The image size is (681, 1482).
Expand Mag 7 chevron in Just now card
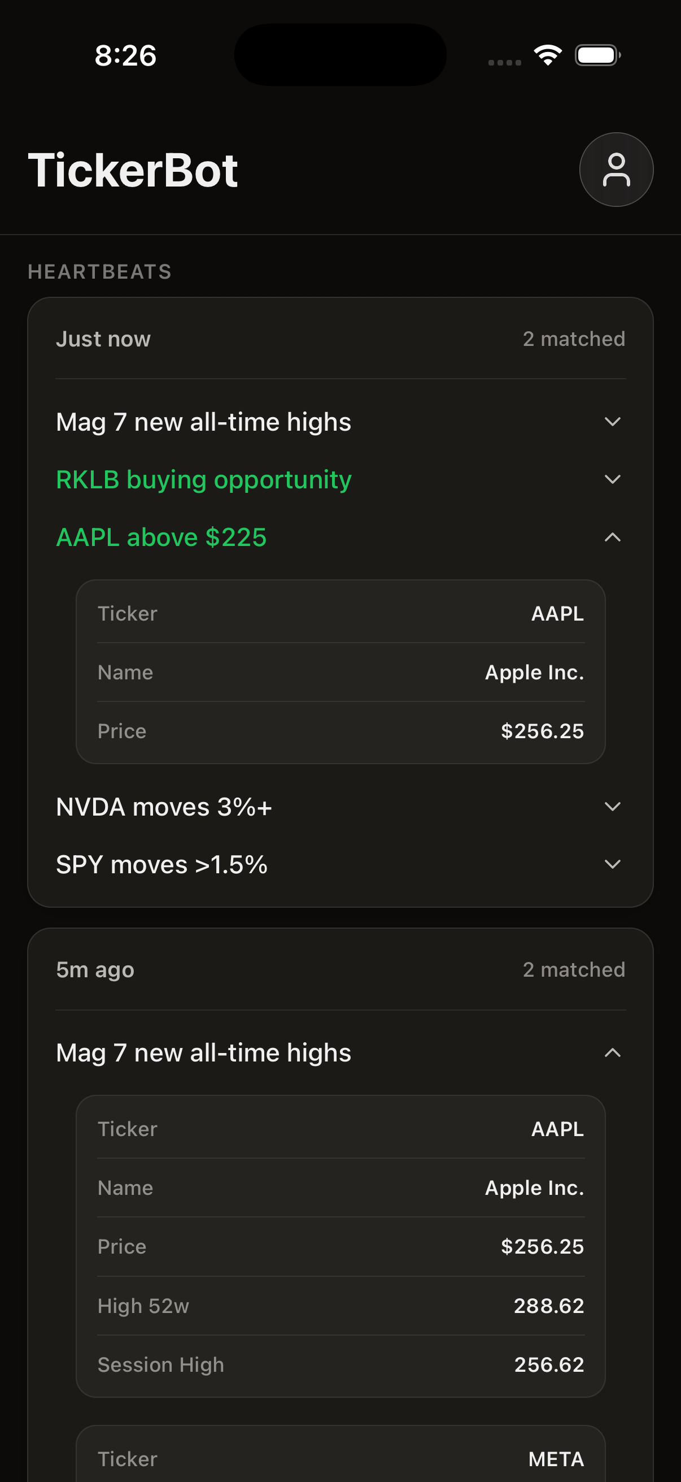tap(613, 422)
